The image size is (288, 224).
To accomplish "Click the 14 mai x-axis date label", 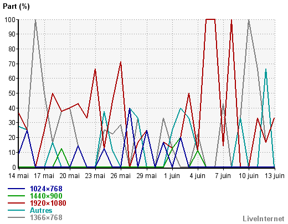I will click(18, 176).
